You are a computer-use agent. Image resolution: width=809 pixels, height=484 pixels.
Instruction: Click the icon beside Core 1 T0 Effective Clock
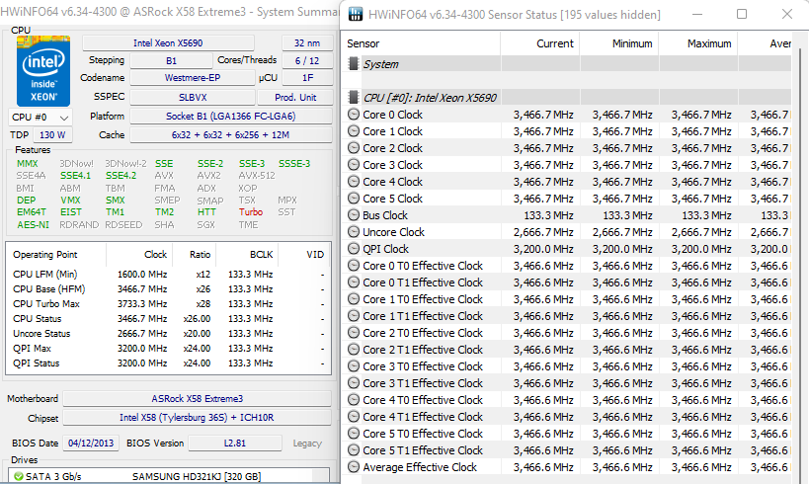point(354,298)
